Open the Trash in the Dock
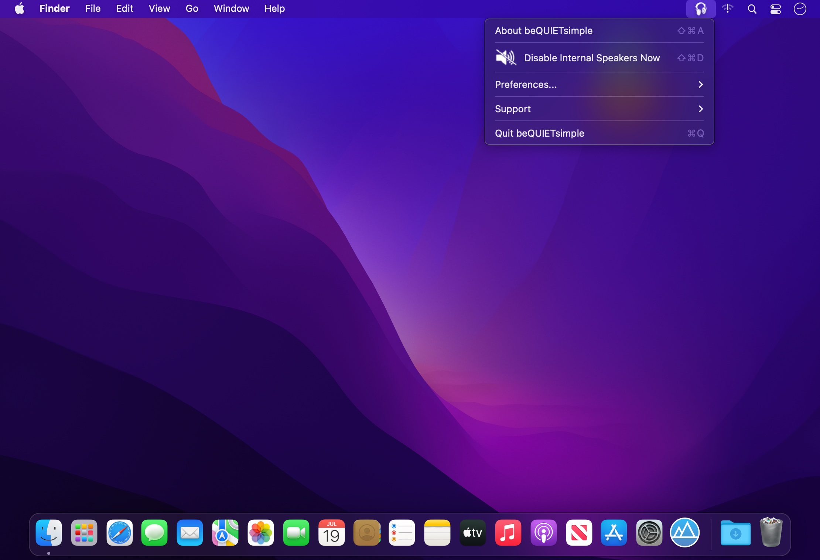Screen dimensions: 820x560 coord(771,533)
